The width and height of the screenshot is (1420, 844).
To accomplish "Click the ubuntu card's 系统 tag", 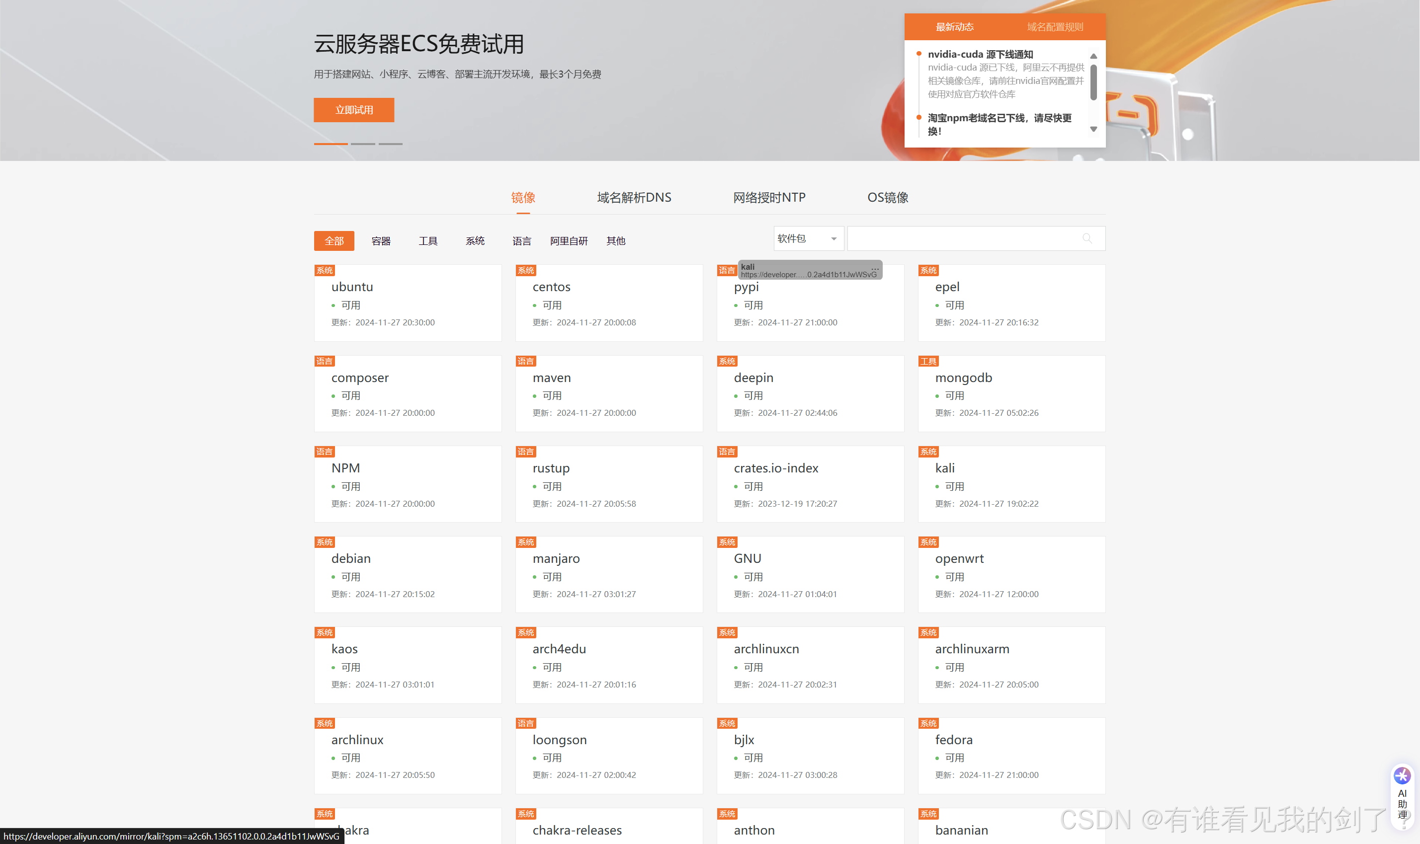I will click(x=325, y=271).
